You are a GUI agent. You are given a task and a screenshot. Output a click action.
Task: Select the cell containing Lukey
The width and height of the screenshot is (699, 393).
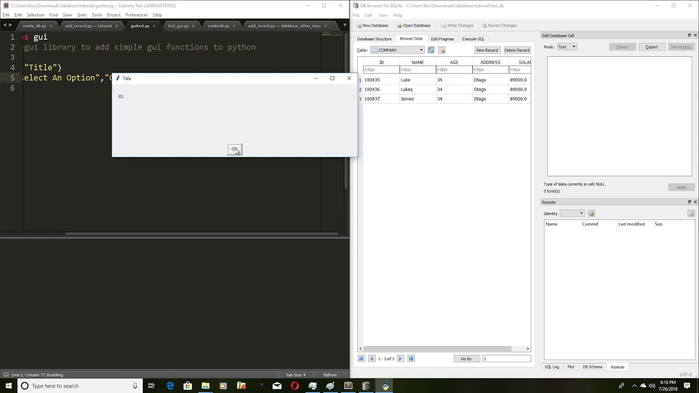[418, 90]
